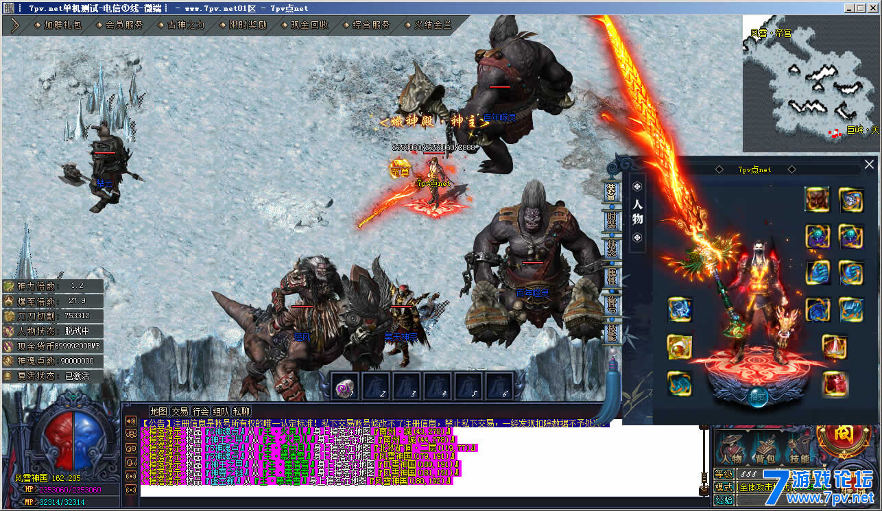Expand the top menu arrow chevron
Viewport: 882px width, 511px height.
(x=14, y=26)
